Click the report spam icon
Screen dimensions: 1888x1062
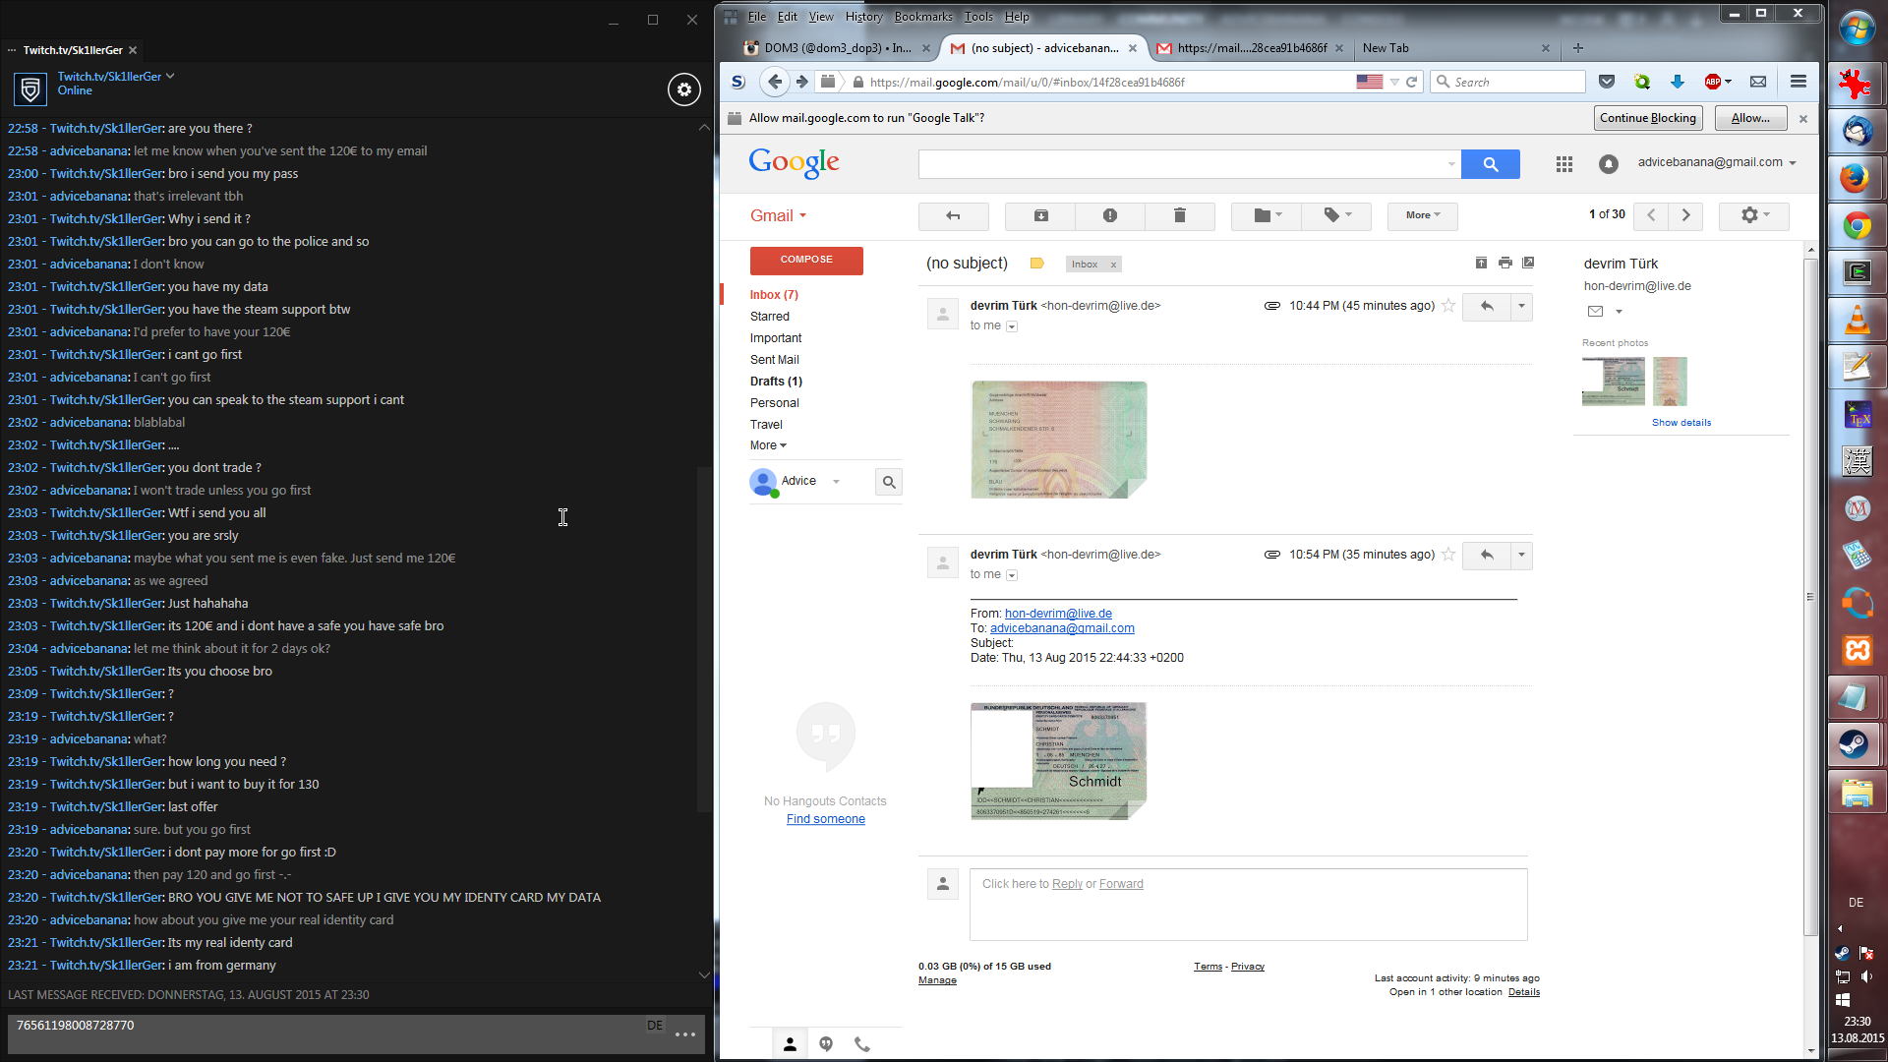(x=1109, y=215)
